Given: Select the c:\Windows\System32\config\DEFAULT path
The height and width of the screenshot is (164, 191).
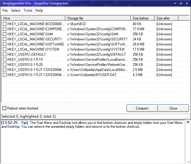Looking at the screenshot, I should (x=96, y=54).
